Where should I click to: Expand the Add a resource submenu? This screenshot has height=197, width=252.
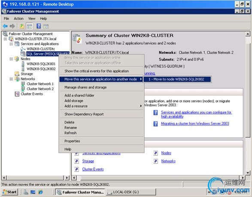click(102, 106)
